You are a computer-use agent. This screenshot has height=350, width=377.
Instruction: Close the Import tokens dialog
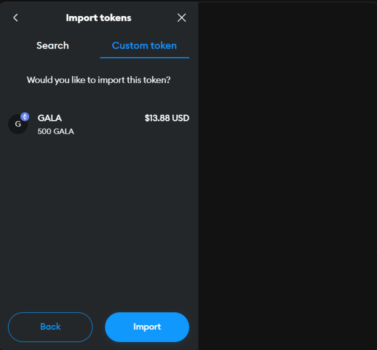point(182,18)
